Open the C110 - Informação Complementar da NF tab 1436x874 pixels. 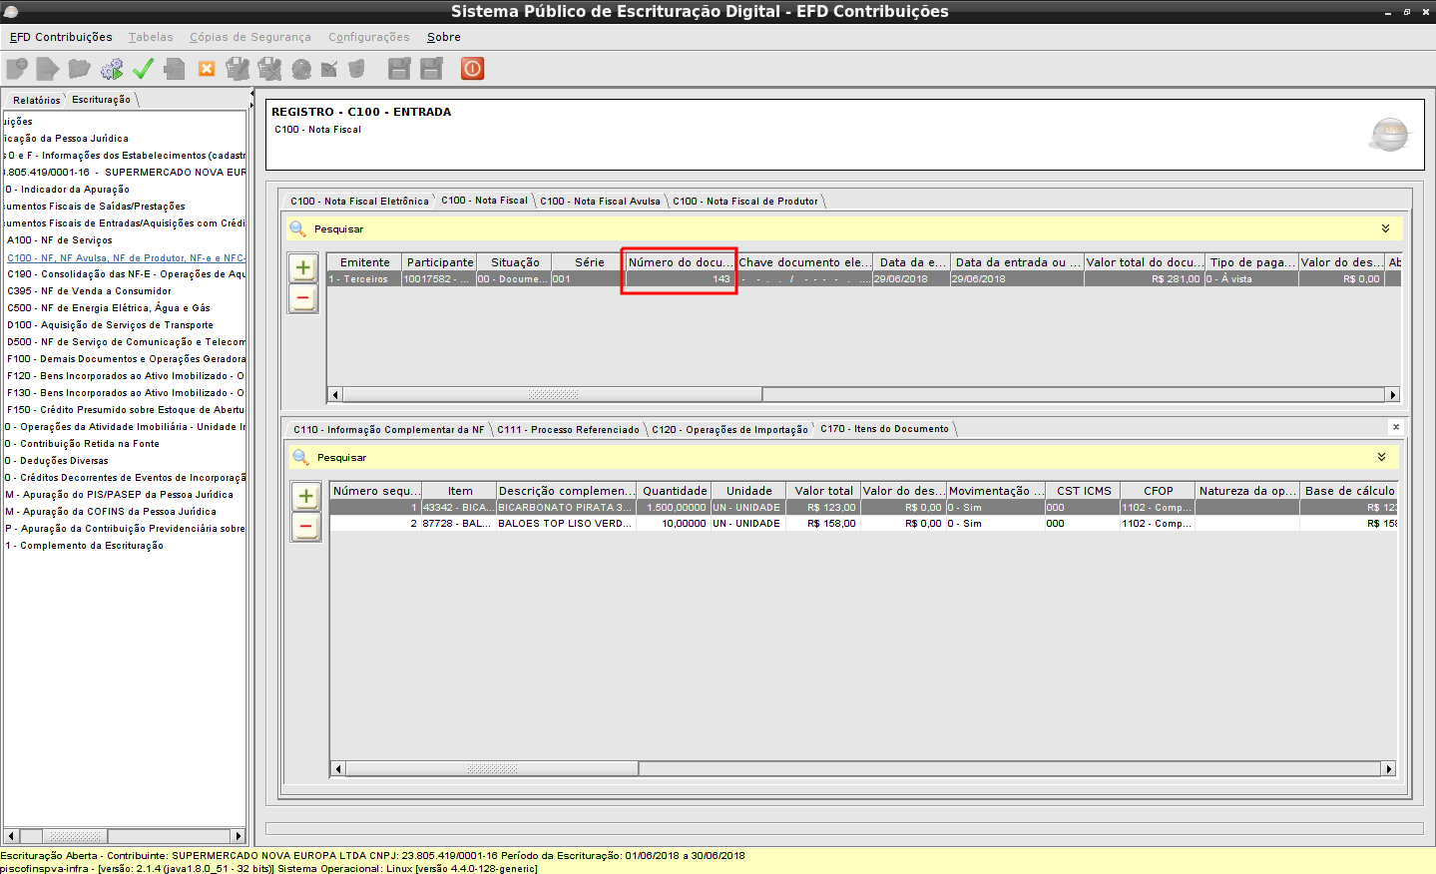[x=388, y=430]
